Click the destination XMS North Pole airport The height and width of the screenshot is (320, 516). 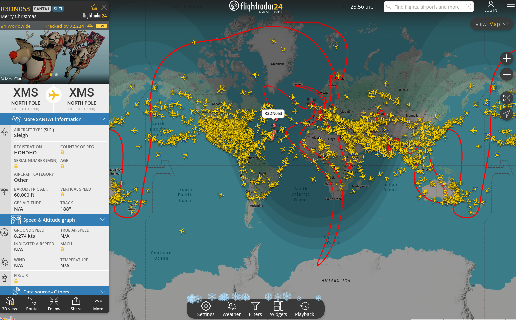[x=82, y=98]
